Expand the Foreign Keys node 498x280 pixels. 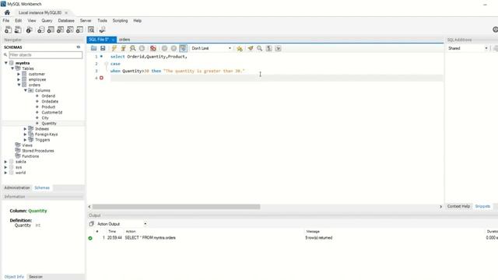click(x=26, y=135)
